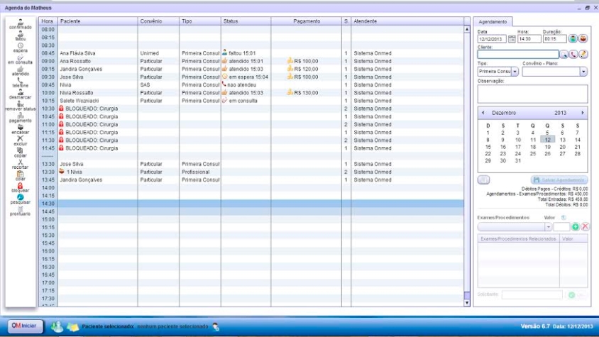Click the bloquear padlock icon
This screenshot has height=337, width=599.
coord(21,186)
